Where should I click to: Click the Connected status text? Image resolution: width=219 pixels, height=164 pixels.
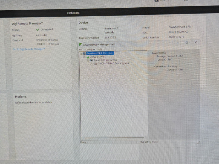point(47,29)
